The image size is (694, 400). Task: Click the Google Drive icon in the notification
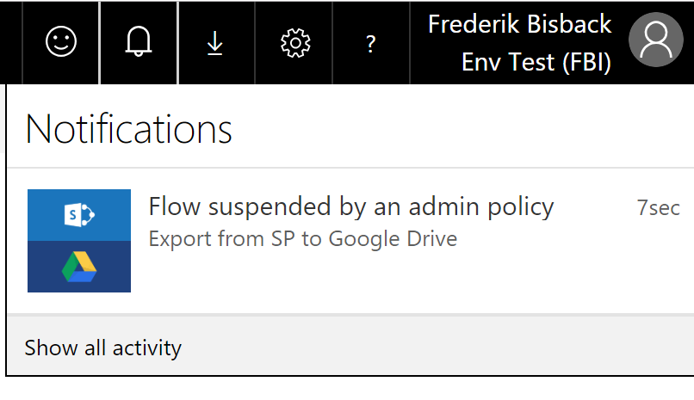[79, 267]
